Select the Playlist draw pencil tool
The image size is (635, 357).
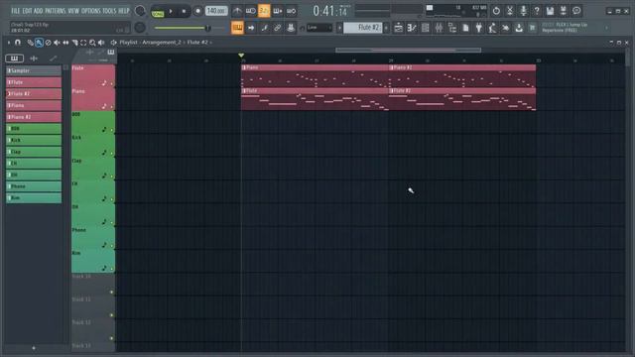coord(30,42)
